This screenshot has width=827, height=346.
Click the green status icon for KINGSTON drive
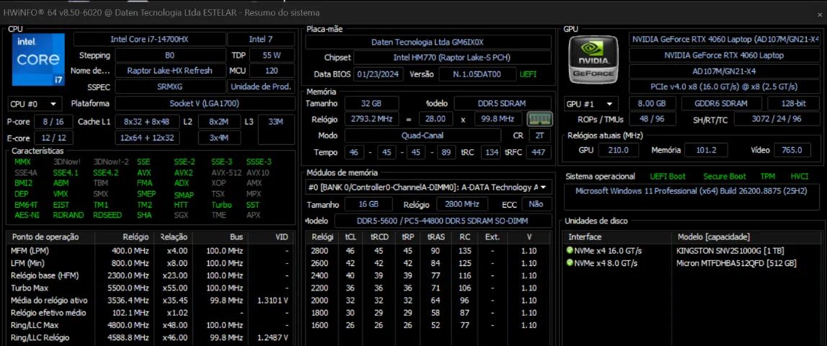coord(570,250)
